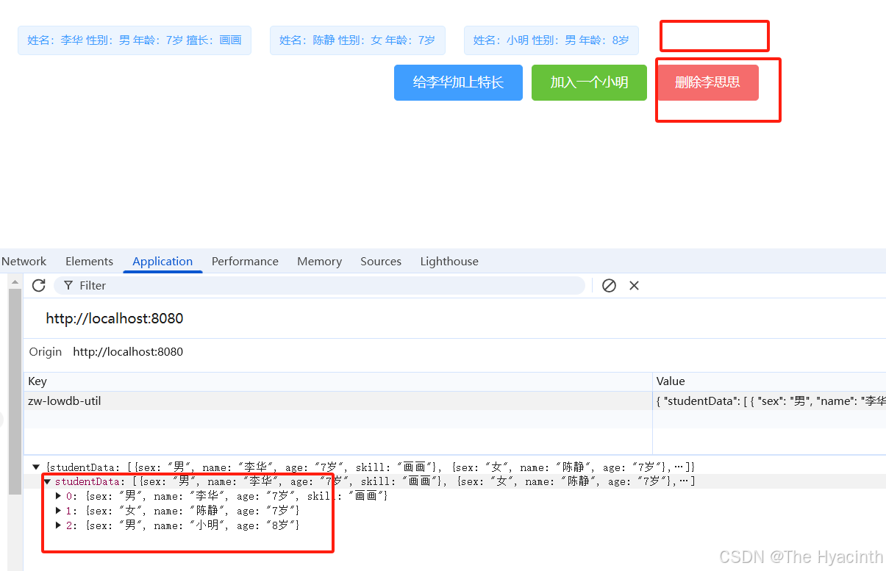Image resolution: width=886 pixels, height=571 pixels.
Task: Expand record 0 containing 李华
Action: tap(60, 495)
